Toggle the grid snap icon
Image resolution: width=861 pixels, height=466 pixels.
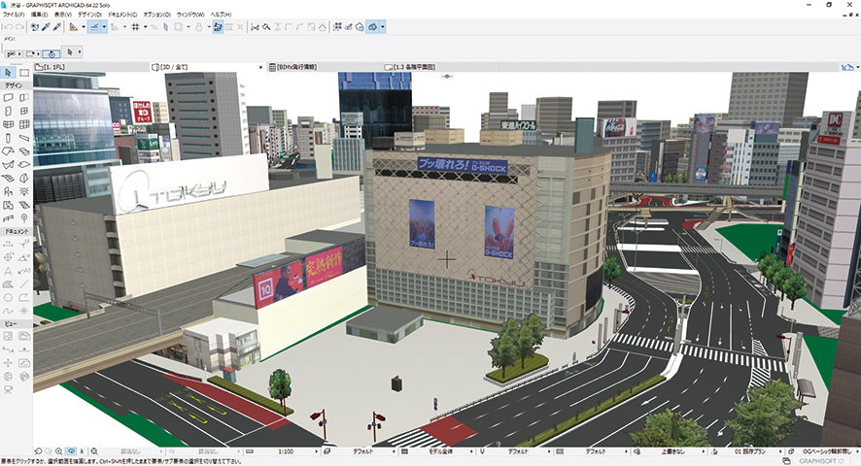click(135, 26)
